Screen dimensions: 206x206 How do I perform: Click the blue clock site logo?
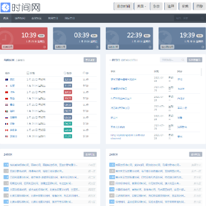pos(5,7)
